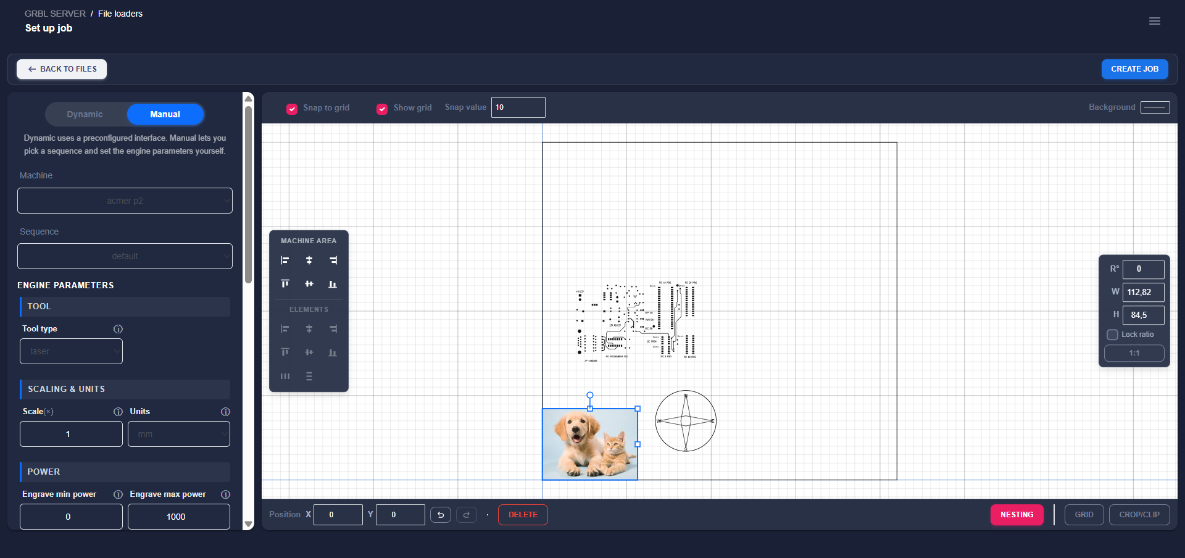1185x558 pixels.
Task: Click the rotation R° input field
Action: click(1144, 269)
